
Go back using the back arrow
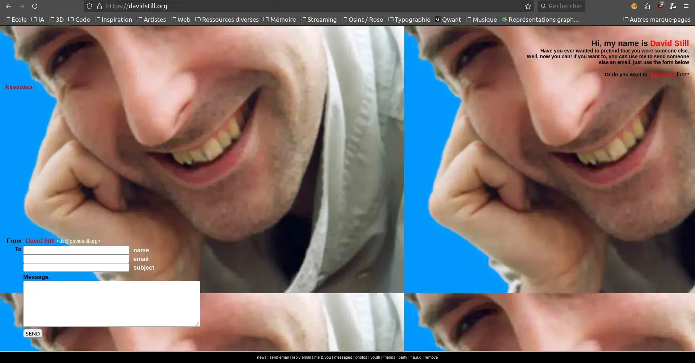[9, 6]
